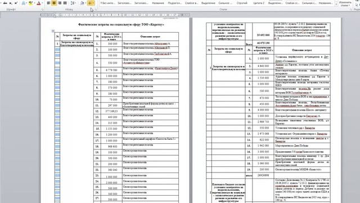Select cell '4 640 000'
Image resolution: width=360 pixels, height=203 pixels.
263,66
